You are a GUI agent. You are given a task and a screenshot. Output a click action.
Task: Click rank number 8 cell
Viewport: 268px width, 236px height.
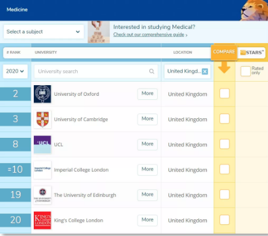pos(15,144)
